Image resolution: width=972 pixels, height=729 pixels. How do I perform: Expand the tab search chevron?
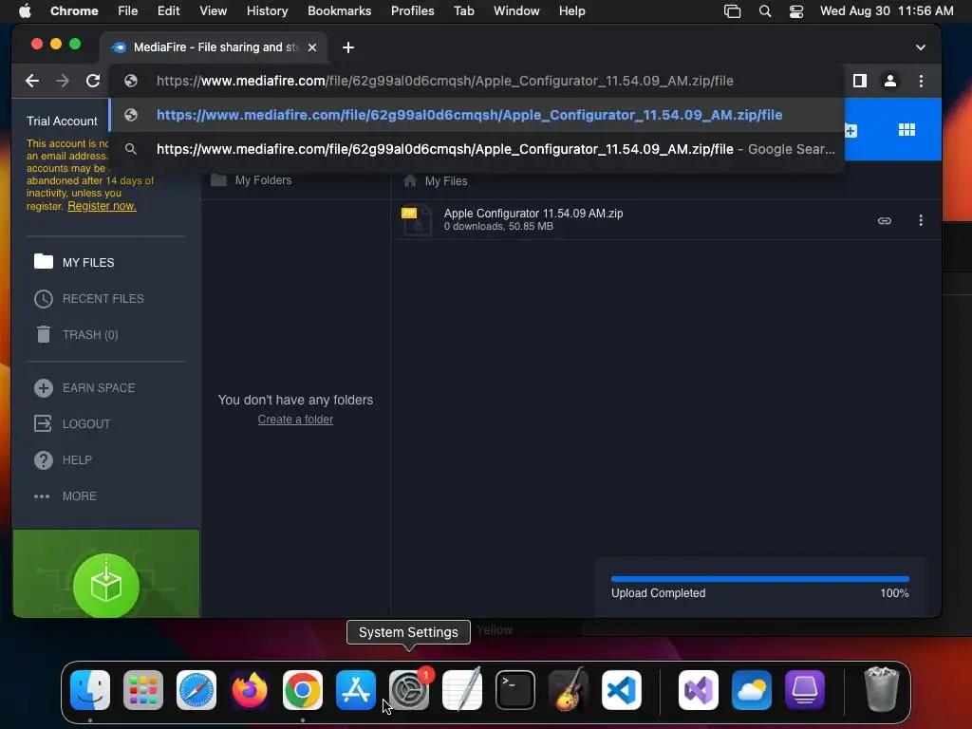pyautogui.click(x=921, y=47)
